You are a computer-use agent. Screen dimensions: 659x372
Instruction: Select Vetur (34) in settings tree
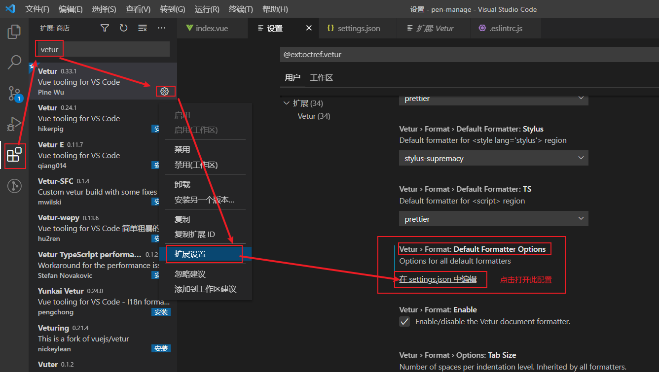coord(314,116)
